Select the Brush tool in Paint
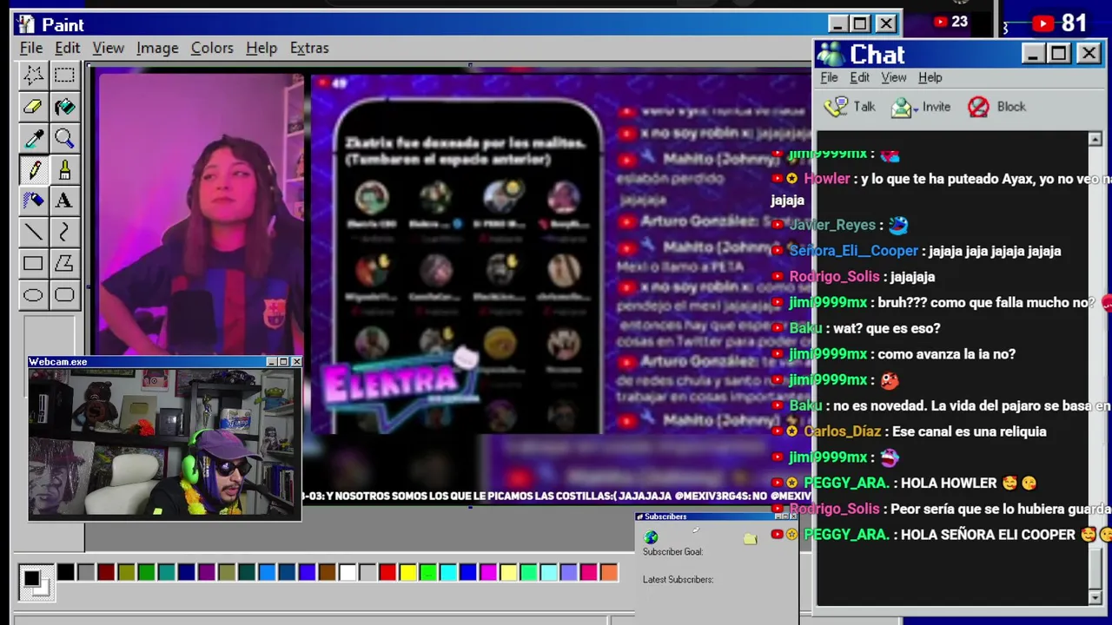 (x=64, y=169)
